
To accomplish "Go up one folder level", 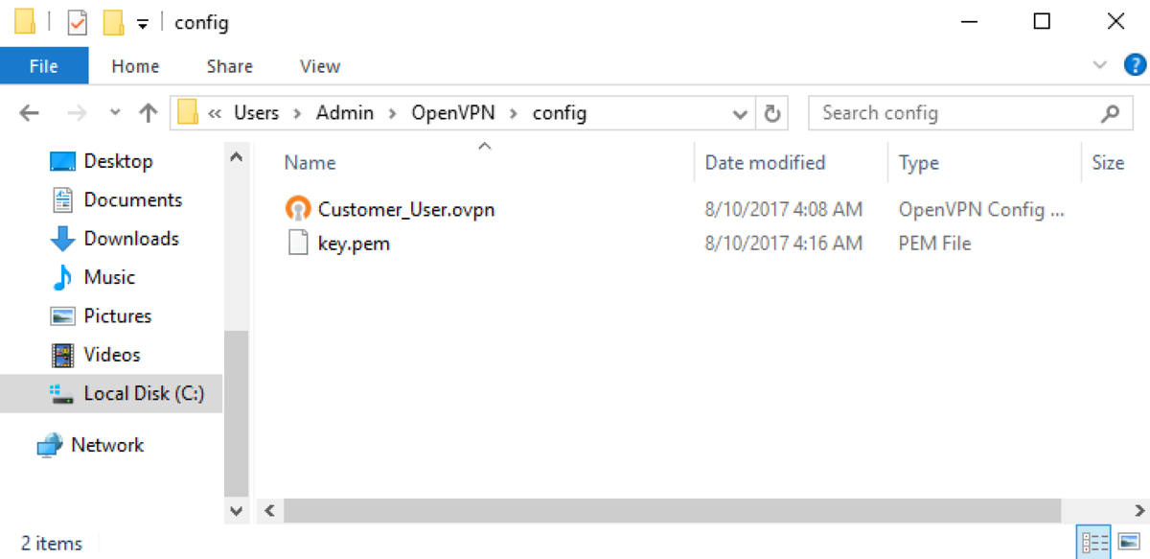I will click(148, 113).
